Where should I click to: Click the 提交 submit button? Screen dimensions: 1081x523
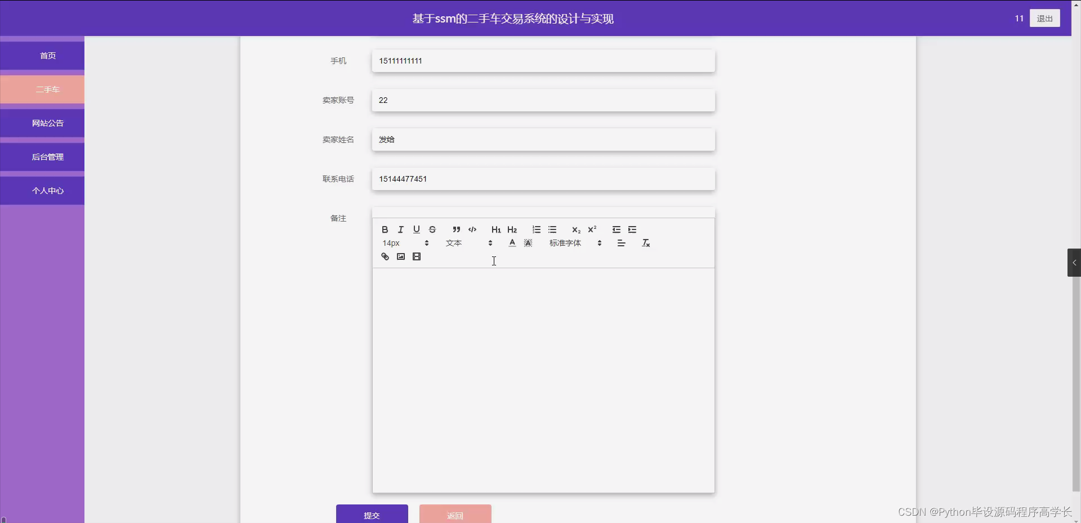click(372, 515)
